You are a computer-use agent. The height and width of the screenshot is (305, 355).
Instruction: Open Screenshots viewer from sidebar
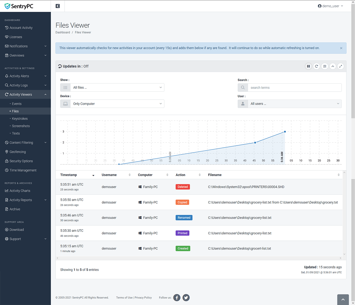pos(21,126)
